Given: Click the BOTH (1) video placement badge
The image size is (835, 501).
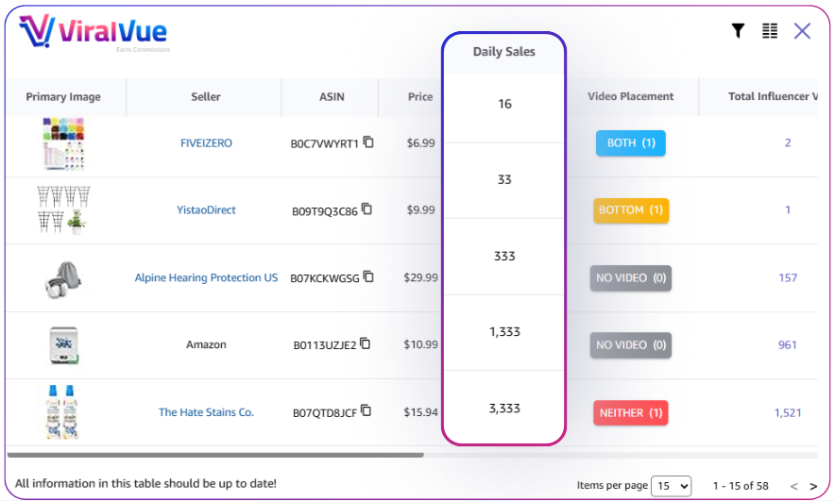Looking at the screenshot, I should coord(631,143).
